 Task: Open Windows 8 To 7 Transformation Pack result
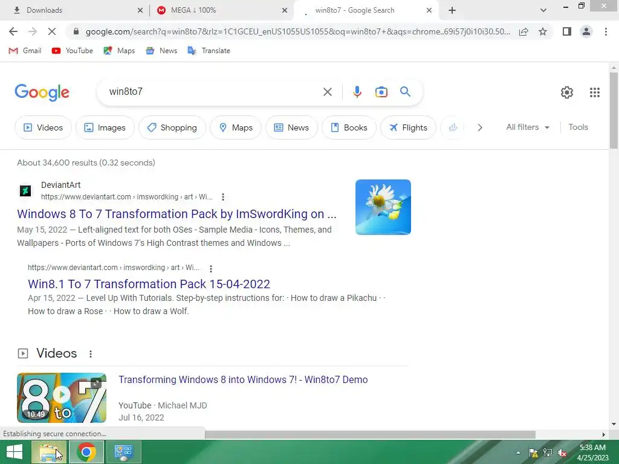pos(177,214)
